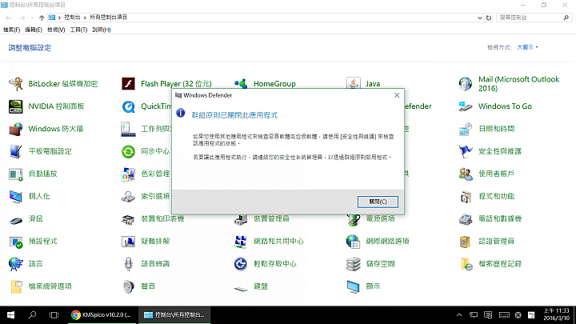Screen dimensions: 576x324
Task: Expand the view-by large icons (大圖示) dropdown
Action: click(527, 47)
